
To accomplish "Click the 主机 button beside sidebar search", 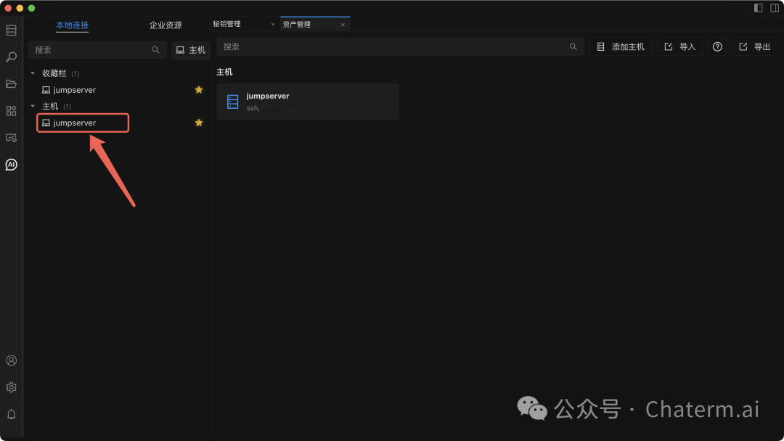I will click(190, 50).
